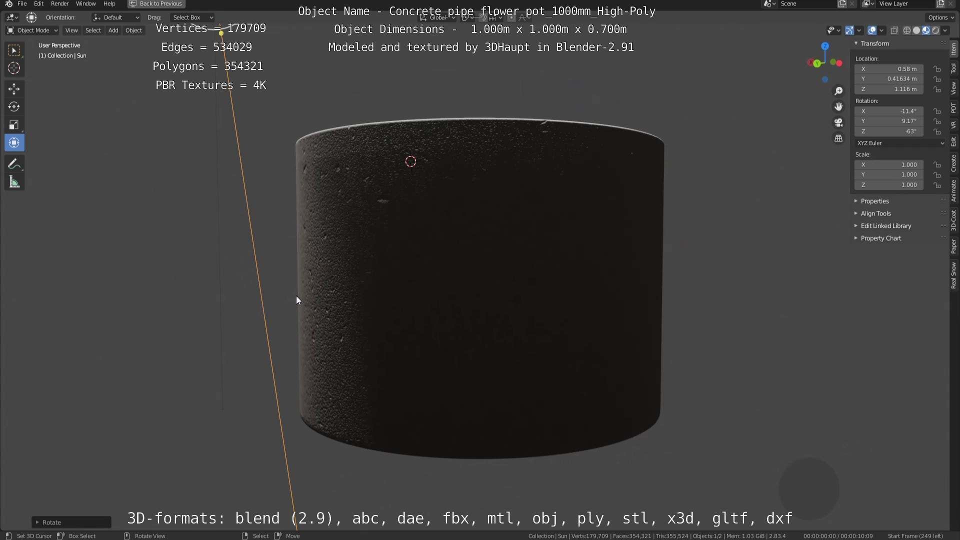Expand the Property Chart panel
This screenshot has height=540, width=960.
click(856, 238)
